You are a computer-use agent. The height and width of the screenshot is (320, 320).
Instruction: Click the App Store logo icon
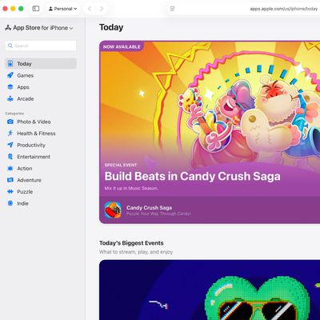point(8,27)
